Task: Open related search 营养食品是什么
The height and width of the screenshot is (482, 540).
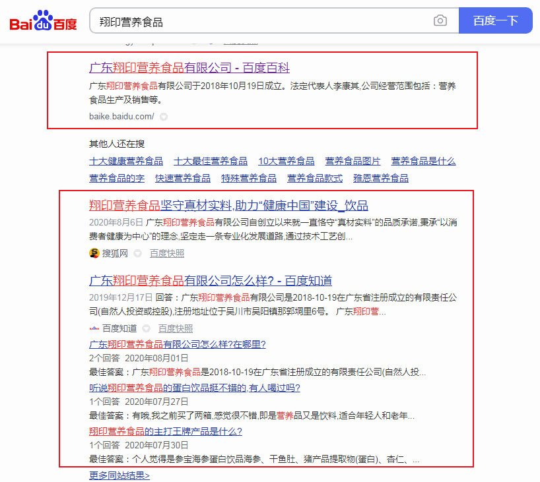Action: coord(423,161)
